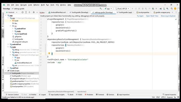Toggle the Project tool window side button
Screen dimensions: 181x102
[x=3, y=33]
